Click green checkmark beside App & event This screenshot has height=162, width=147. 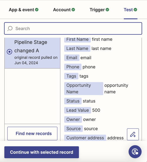(x=37, y=10)
